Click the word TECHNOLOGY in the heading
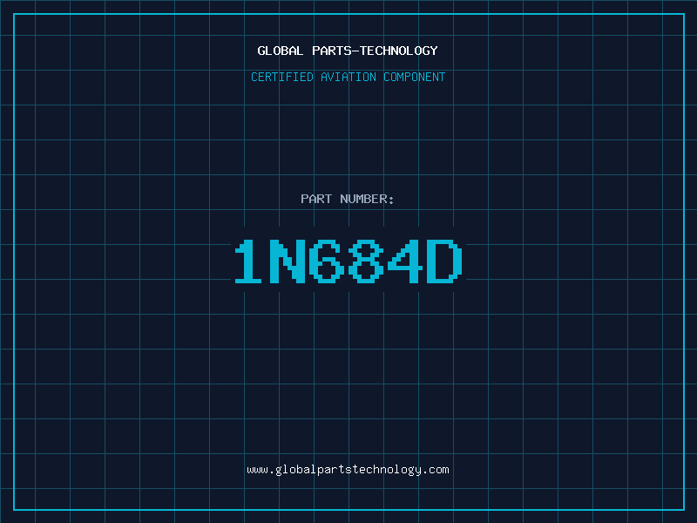This screenshot has width=697, height=523. click(x=399, y=51)
